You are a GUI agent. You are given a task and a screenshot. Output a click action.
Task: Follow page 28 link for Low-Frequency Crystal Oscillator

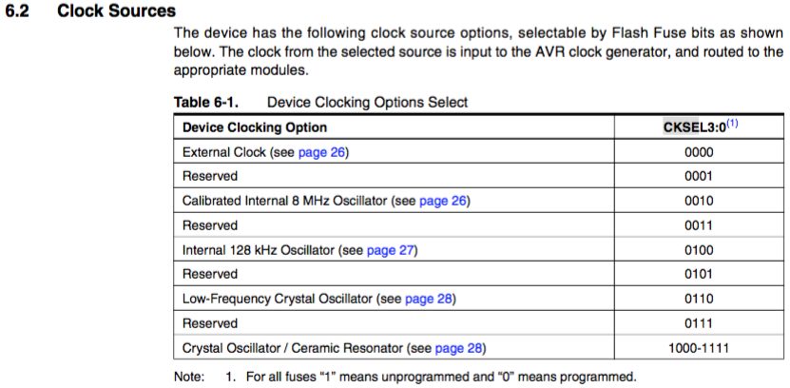click(x=428, y=300)
